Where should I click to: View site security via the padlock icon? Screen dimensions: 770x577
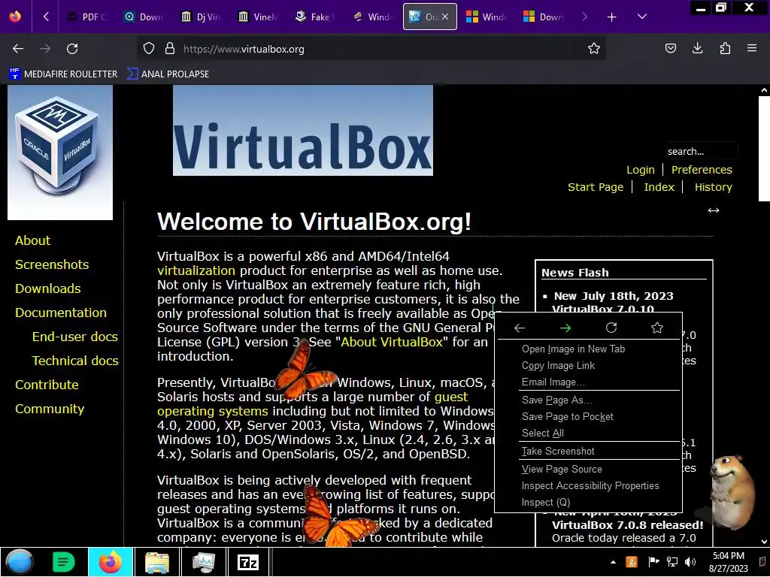coord(170,49)
